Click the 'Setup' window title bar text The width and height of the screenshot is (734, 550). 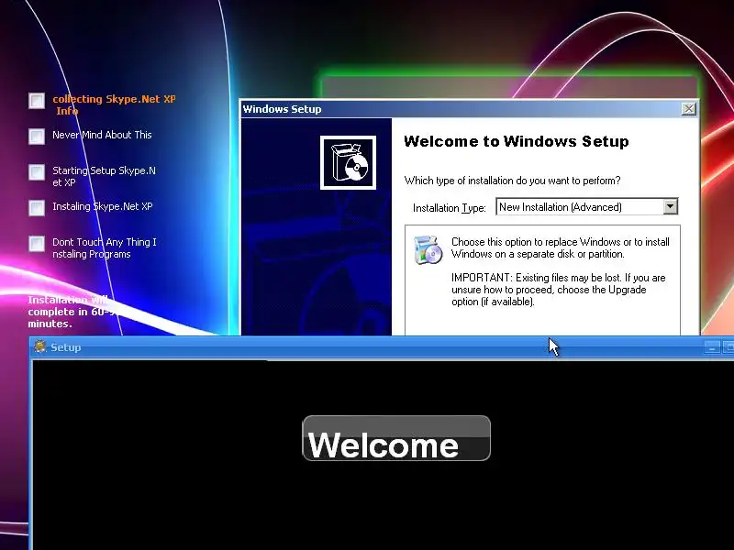[x=65, y=347]
